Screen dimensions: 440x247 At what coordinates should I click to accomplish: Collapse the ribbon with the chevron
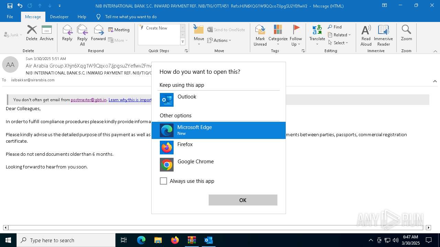[435, 51]
